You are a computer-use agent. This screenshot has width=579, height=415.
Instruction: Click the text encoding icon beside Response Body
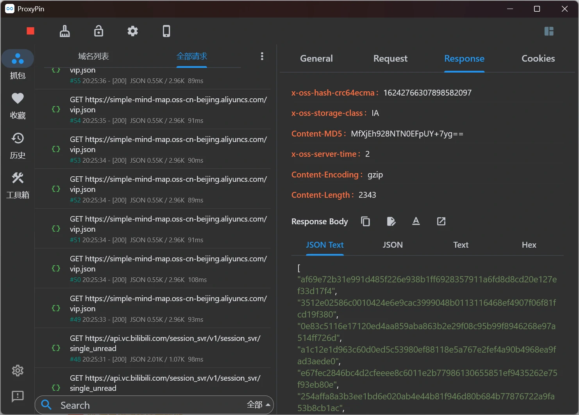[x=416, y=222]
